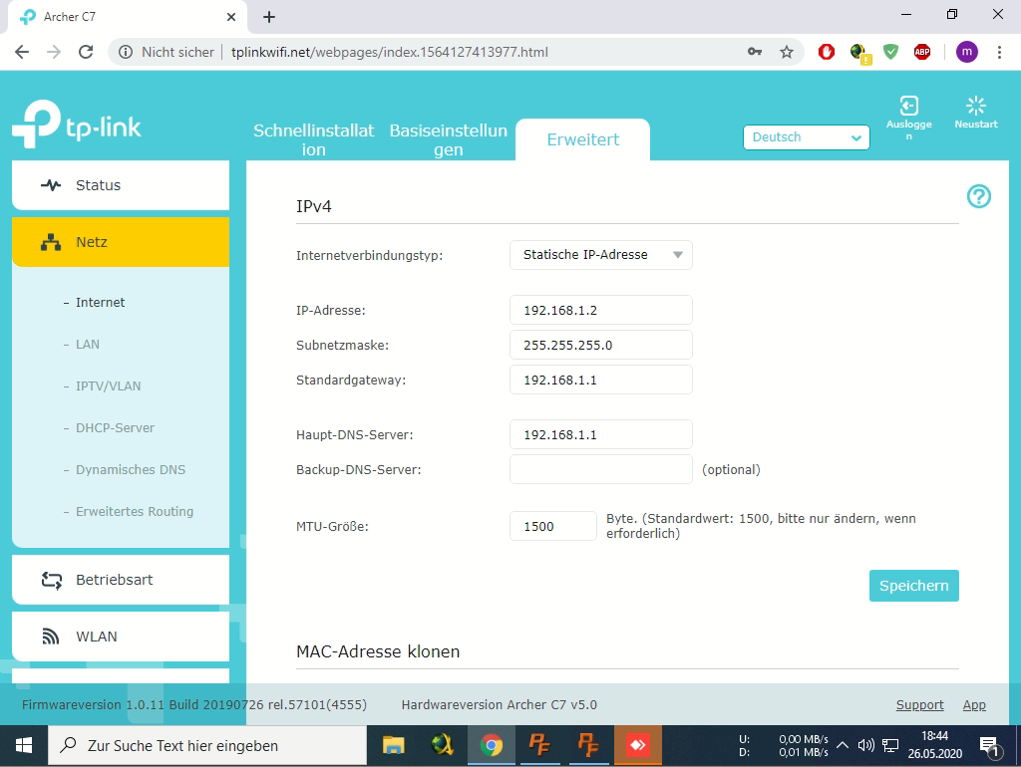Click the IP-Adresse input field
This screenshot has width=1021, height=767.
coord(601,310)
